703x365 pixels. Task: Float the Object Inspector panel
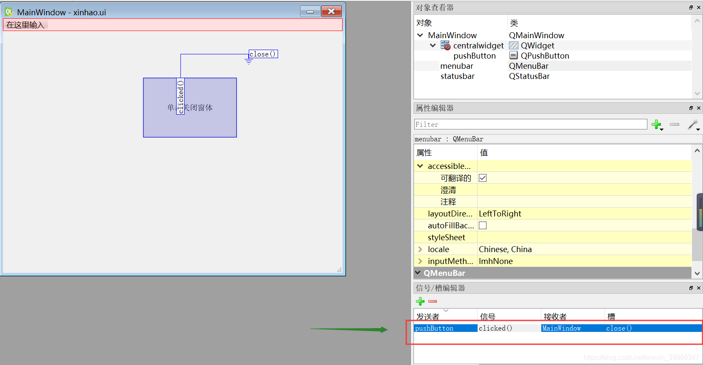pyautogui.click(x=691, y=8)
